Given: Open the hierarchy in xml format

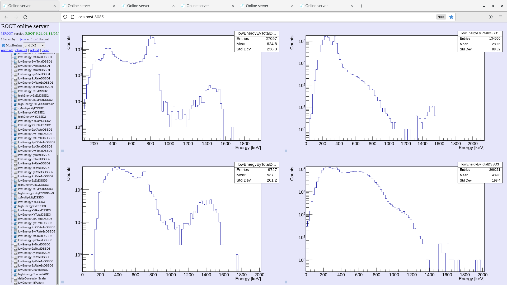Looking at the screenshot, I should coord(36,39).
